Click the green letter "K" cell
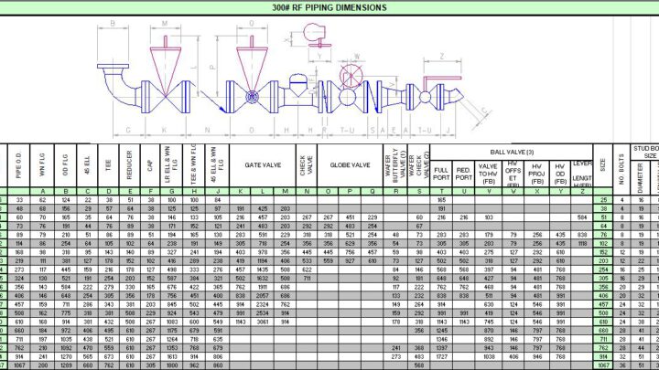659x370 pixels. coord(241,191)
